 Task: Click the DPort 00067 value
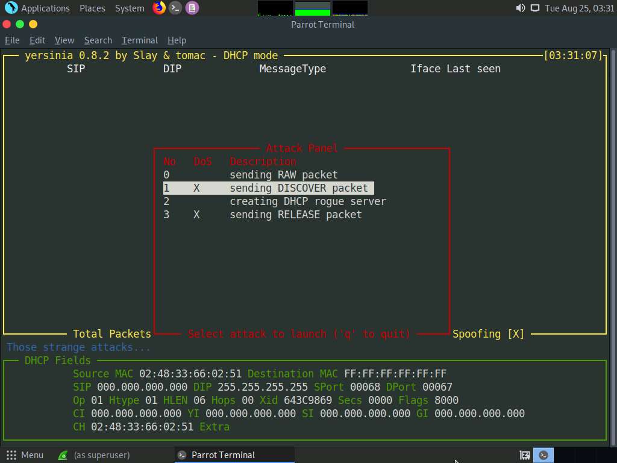point(437,387)
